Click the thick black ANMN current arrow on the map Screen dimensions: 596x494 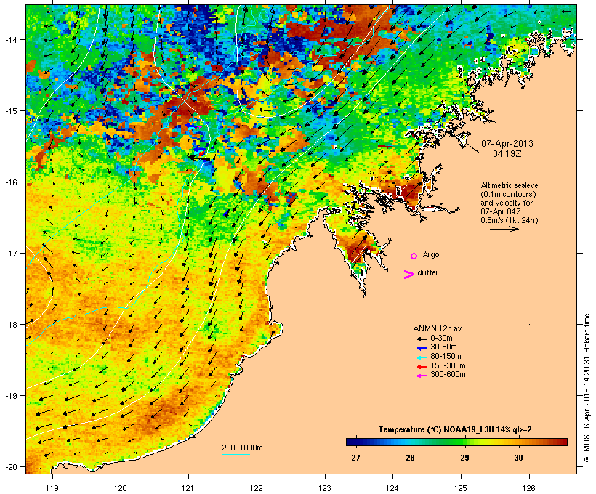[x=198, y=157]
